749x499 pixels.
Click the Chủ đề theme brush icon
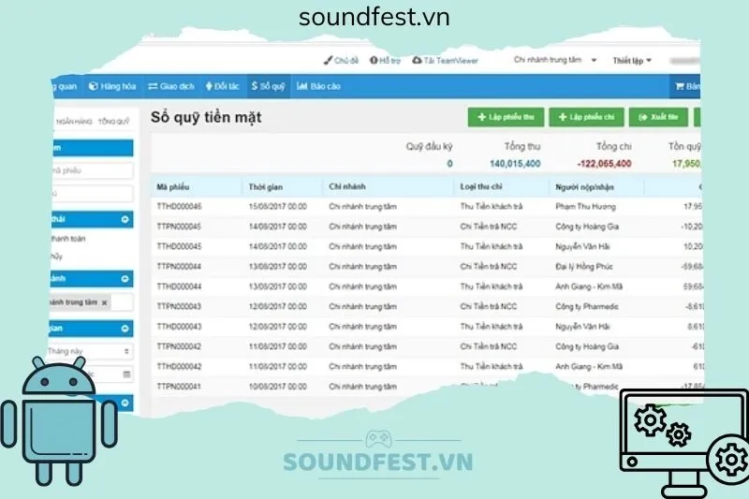point(328,60)
